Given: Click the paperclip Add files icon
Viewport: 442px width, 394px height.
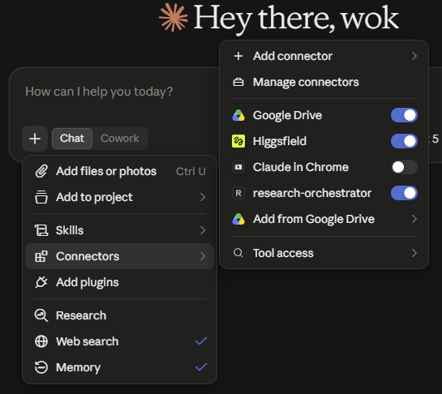Looking at the screenshot, I should [41, 171].
